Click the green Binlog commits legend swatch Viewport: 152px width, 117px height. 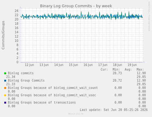(x=5, y=73)
